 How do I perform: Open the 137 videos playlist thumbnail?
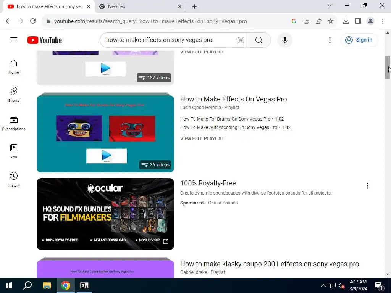pyautogui.click(x=105, y=67)
